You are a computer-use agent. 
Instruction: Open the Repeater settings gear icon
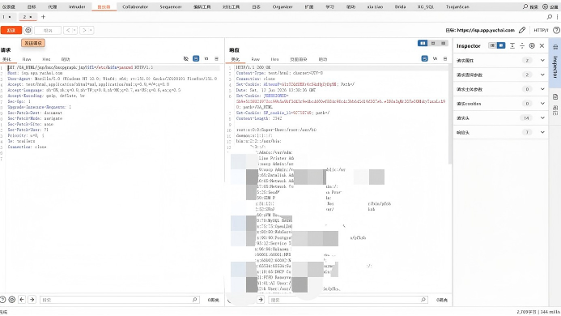pyautogui.click(x=28, y=31)
